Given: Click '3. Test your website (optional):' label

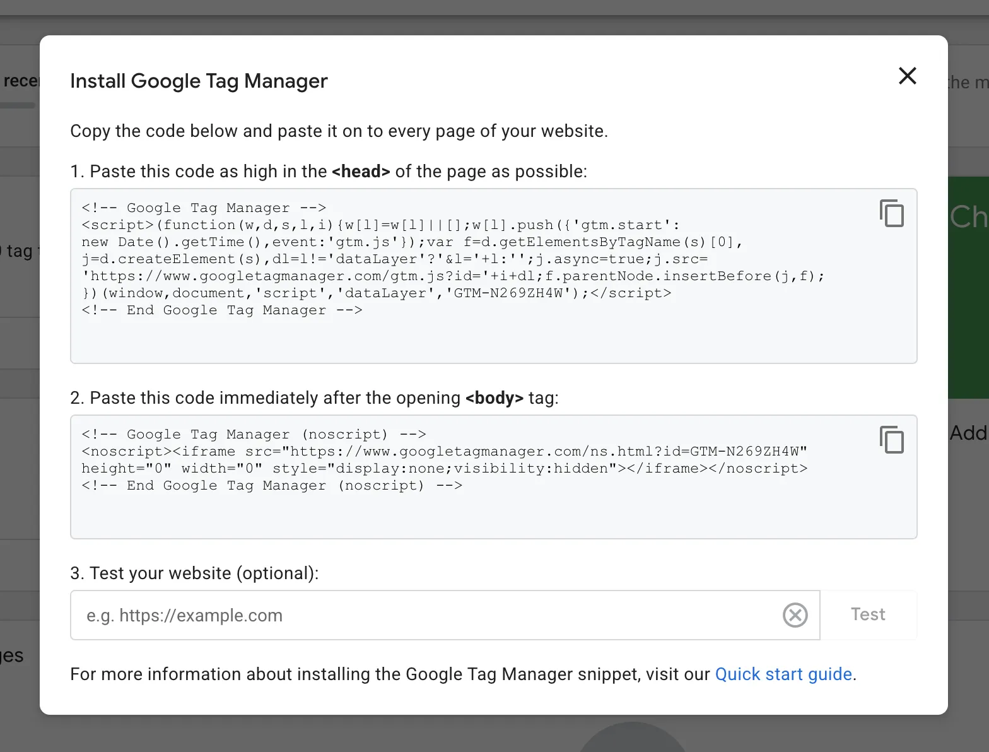Looking at the screenshot, I should [194, 573].
